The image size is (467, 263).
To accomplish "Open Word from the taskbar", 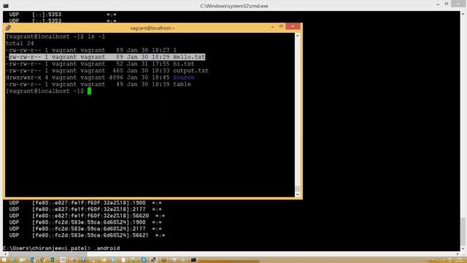I will (x=63, y=260).
